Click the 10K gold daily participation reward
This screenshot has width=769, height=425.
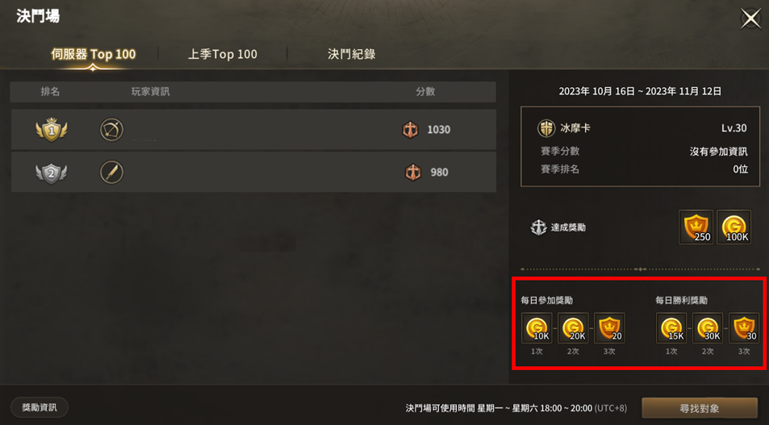[x=537, y=328]
